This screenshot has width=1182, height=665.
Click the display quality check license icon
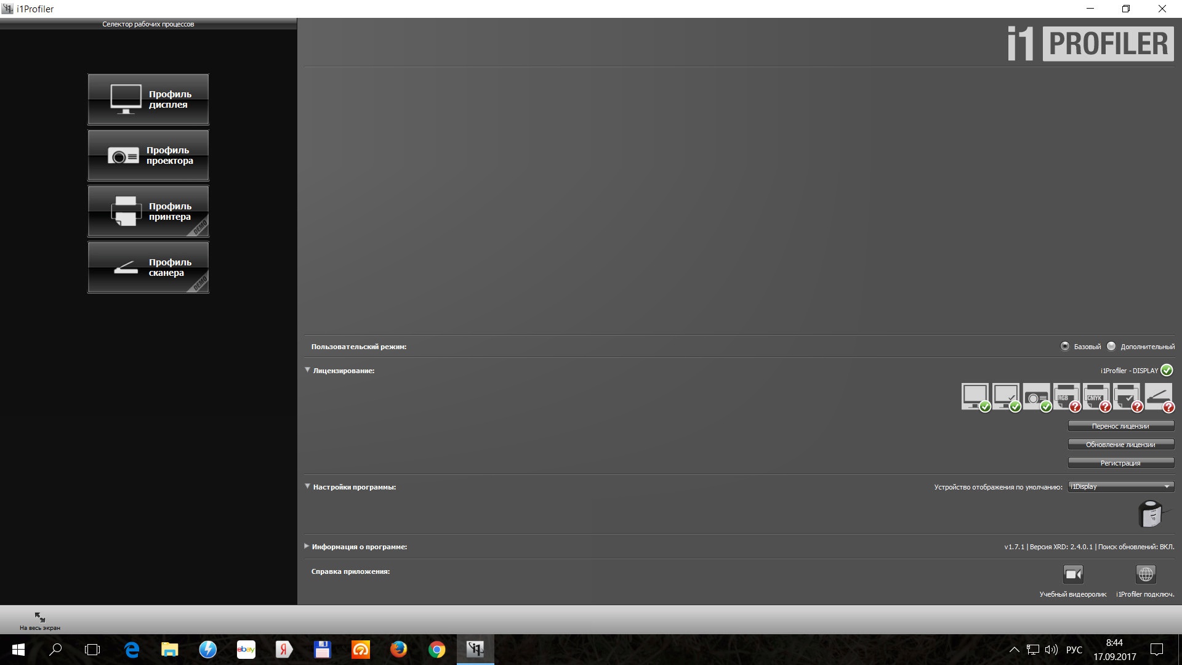tap(1007, 397)
